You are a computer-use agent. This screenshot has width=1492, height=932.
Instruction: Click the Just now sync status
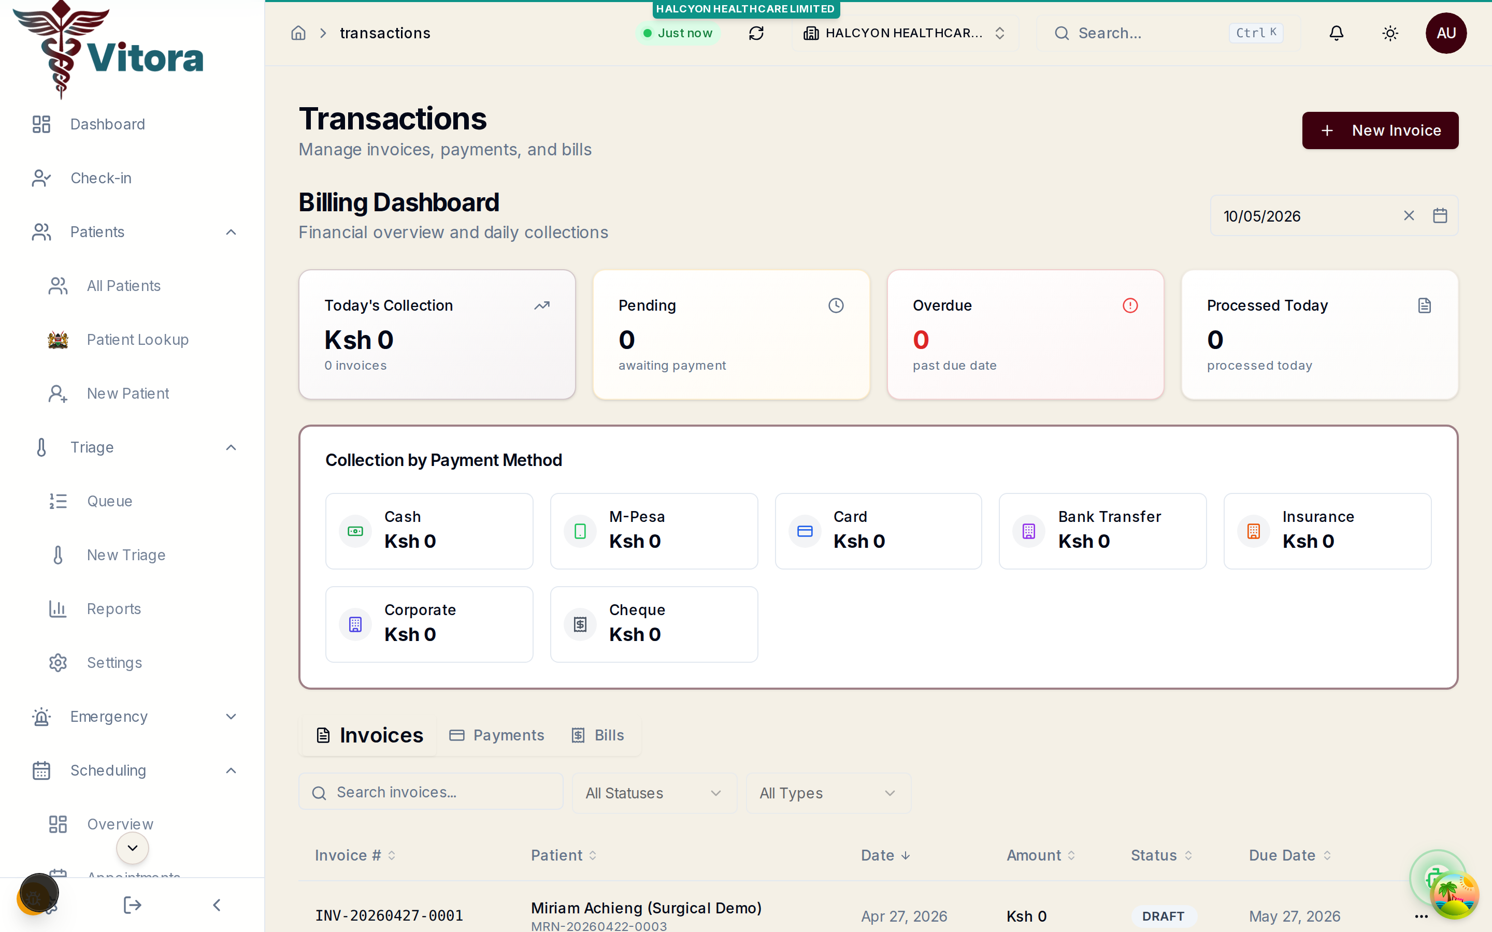[678, 33]
